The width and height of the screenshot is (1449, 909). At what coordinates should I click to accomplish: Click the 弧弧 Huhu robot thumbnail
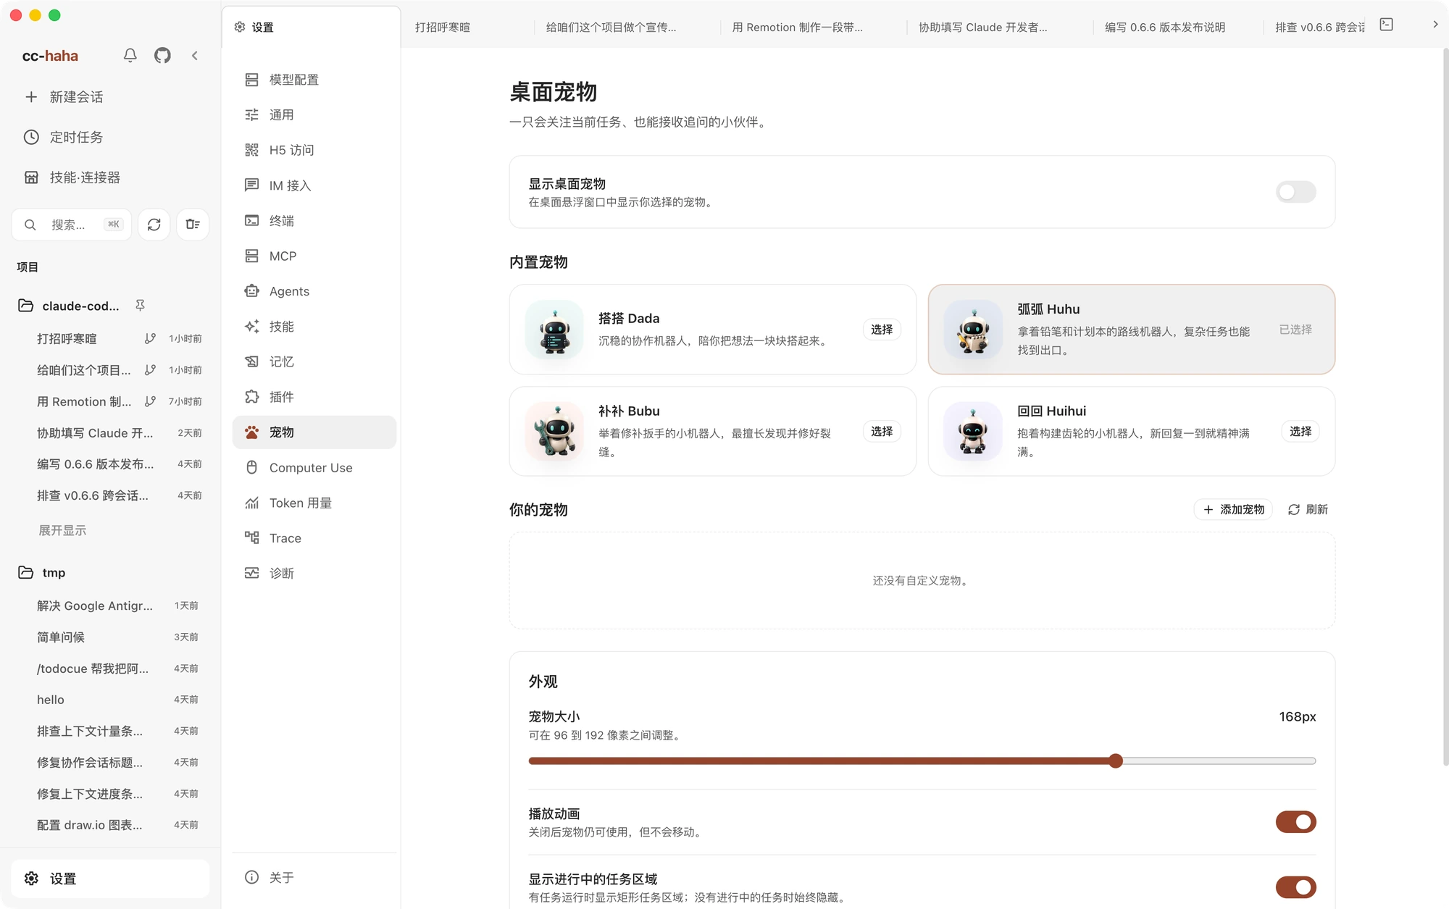click(973, 330)
